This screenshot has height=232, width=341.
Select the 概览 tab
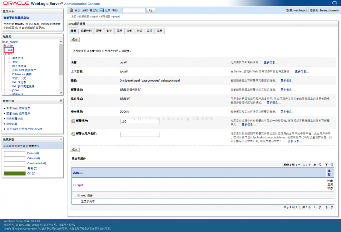[x=73, y=31]
